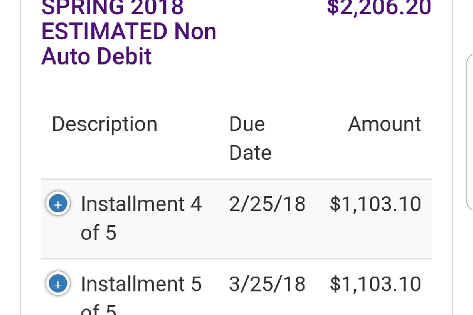Viewport: 473px width, 315px height.
Task: Open Spring 2018 Estimated Non Auto Debit plan
Action: [x=129, y=31]
